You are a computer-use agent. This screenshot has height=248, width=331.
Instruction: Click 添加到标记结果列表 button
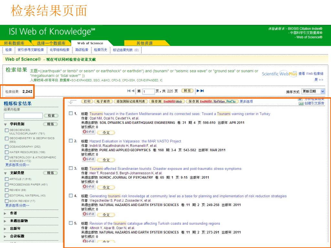tap(131, 101)
